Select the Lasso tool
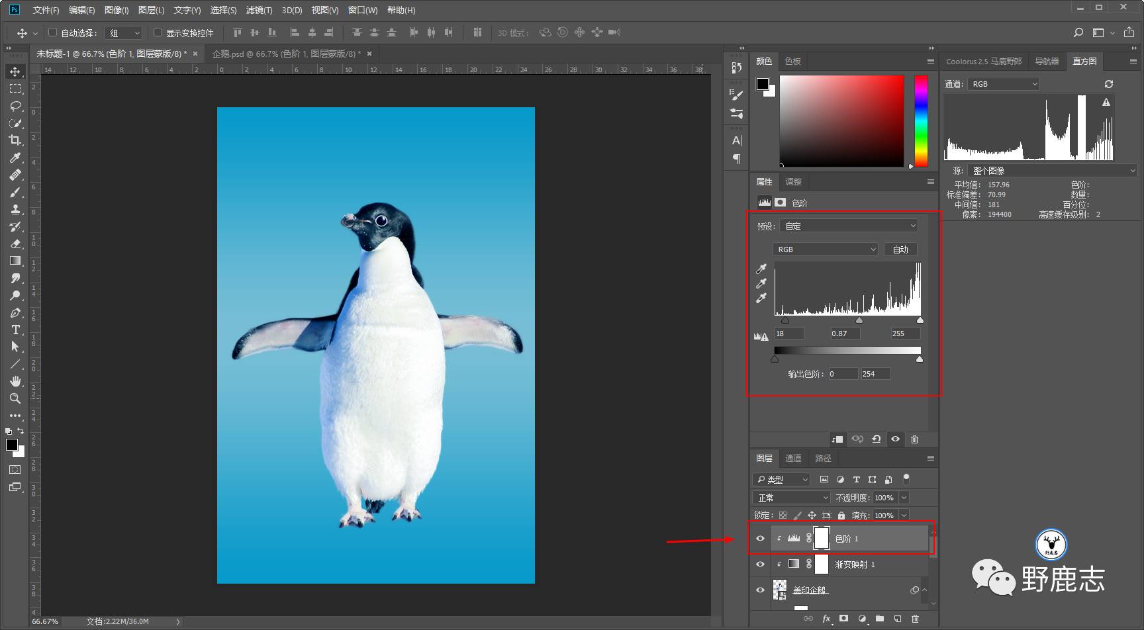 [x=15, y=106]
